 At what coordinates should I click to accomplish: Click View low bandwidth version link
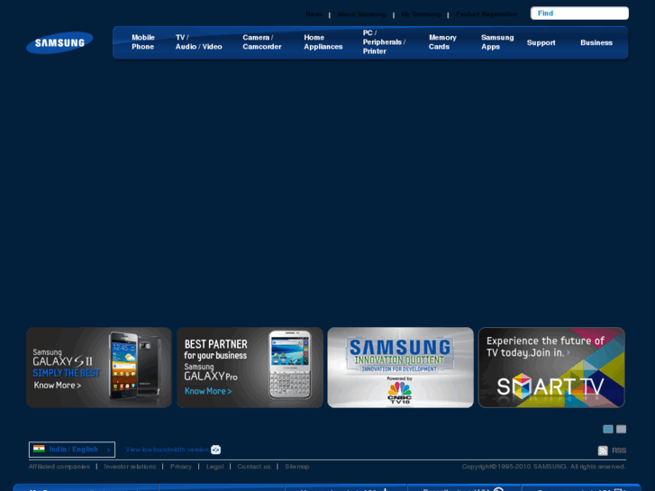pos(167,450)
